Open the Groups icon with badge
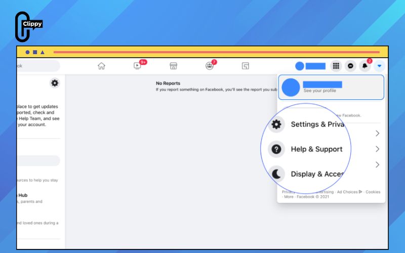 pos(209,66)
